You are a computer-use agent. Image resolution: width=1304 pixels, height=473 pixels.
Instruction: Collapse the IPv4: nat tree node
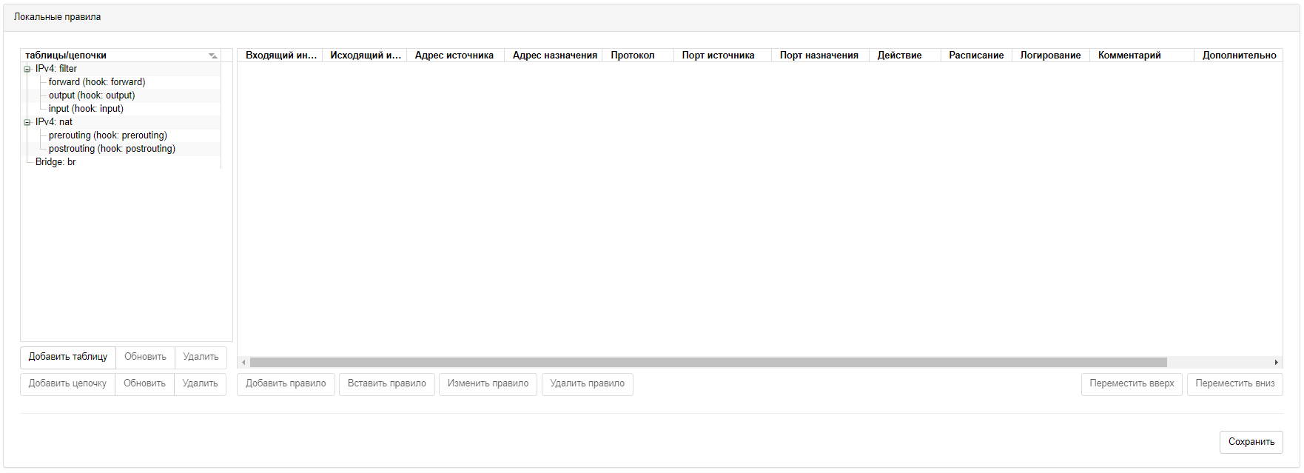click(x=27, y=122)
